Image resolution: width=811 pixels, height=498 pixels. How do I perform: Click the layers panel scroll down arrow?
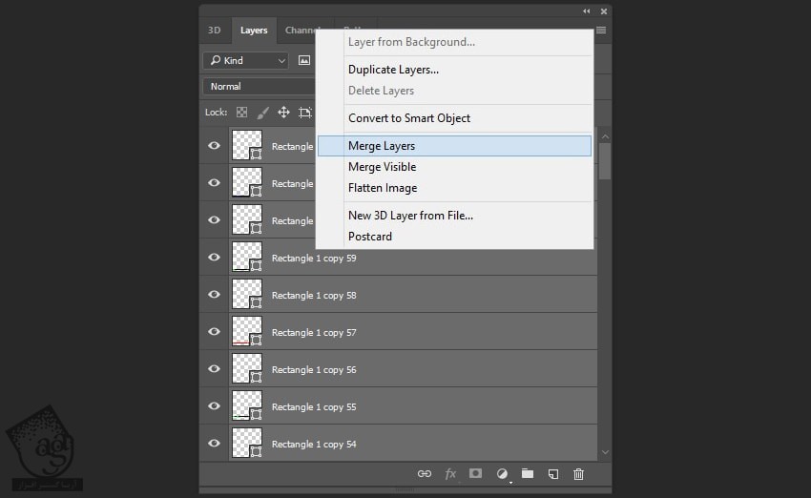(605, 452)
